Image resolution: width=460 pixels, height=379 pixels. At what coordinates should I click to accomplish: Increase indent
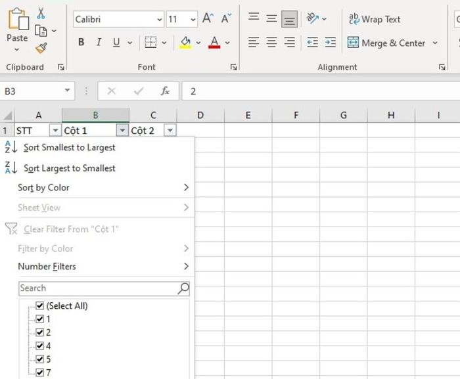click(331, 43)
